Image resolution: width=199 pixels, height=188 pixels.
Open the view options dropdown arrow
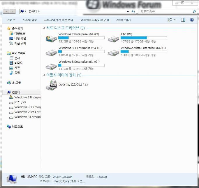[175, 20]
